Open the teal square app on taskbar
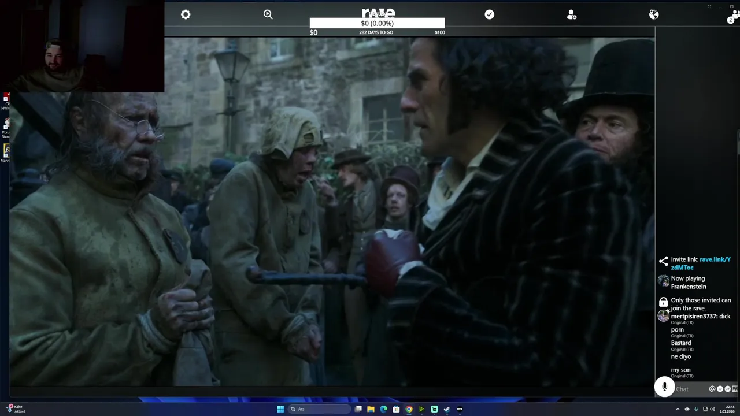 [434, 409]
